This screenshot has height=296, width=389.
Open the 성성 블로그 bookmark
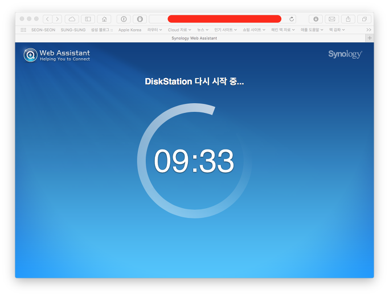click(102, 30)
